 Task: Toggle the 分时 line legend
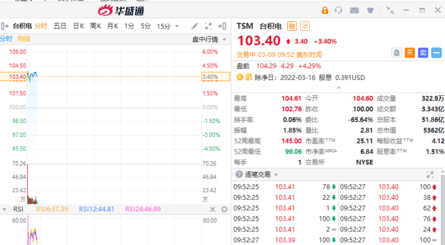[x=6, y=39]
